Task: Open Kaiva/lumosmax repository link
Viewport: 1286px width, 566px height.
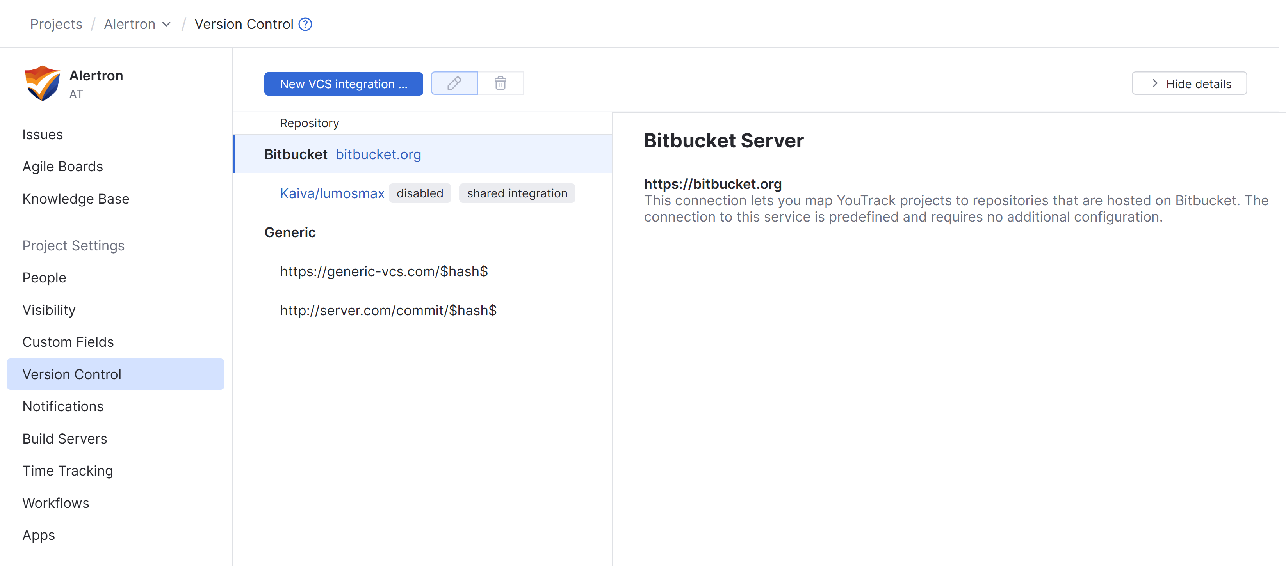Action: pos(332,193)
